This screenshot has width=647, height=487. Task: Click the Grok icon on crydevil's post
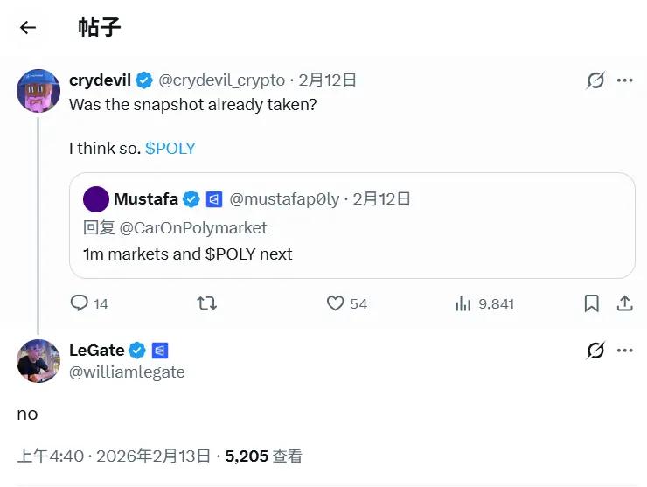(595, 80)
